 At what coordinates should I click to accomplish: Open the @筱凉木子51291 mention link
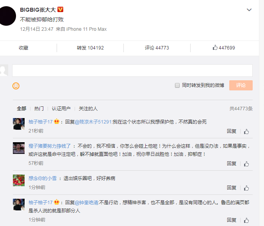[93, 122]
